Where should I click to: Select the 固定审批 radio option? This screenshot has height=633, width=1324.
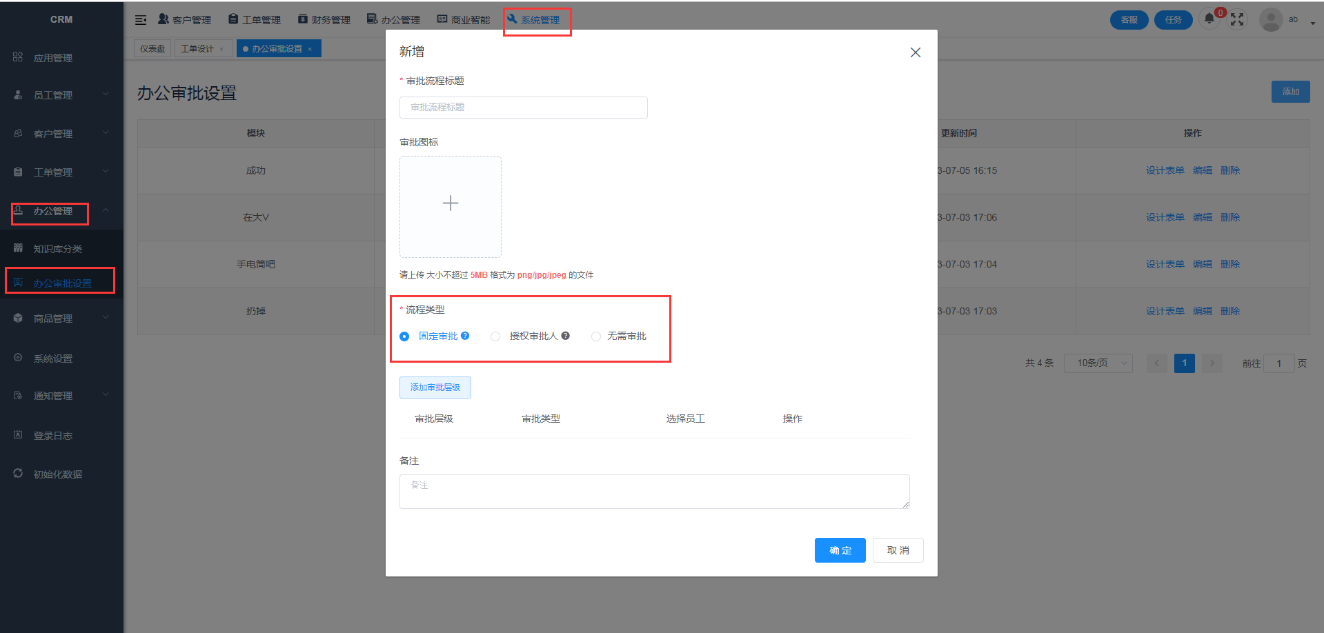404,336
